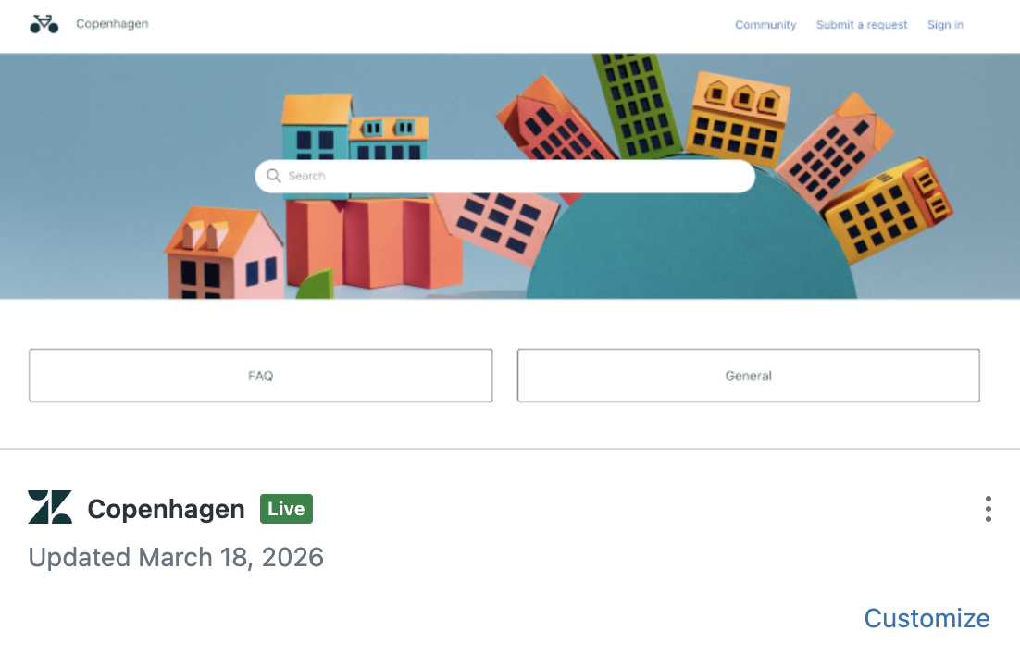This screenshot has height=668, width=1020.
Task: Click the Zendesk logo beside the theme name
Action: click(x=50, y=507)
